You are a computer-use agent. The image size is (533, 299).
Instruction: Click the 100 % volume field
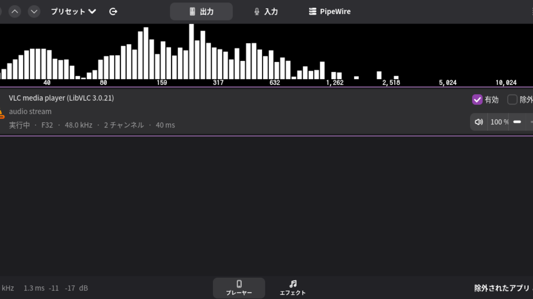coord(499,122)
